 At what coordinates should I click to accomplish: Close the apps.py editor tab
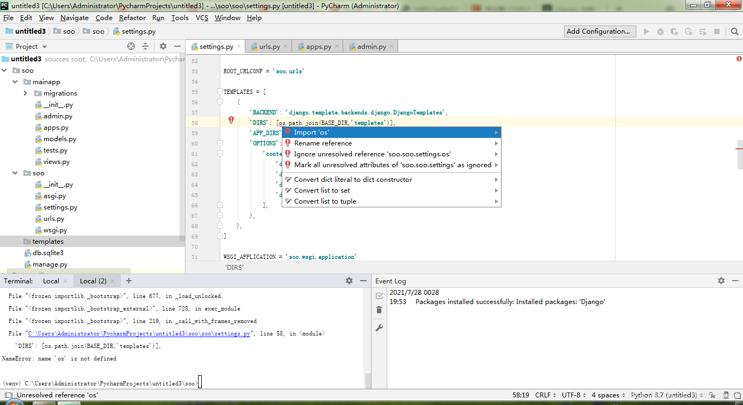pos(337,47)
